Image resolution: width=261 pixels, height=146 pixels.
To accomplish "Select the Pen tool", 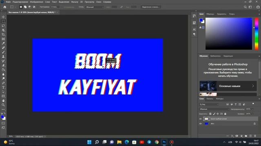I will point(3,83).
